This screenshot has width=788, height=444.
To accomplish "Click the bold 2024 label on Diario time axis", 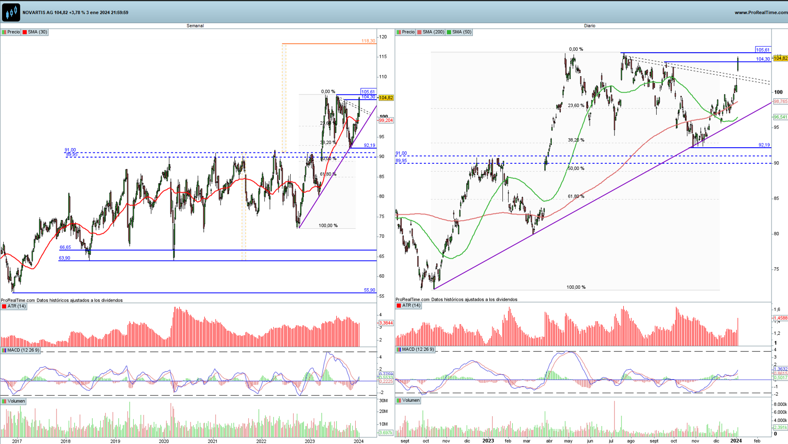I will 736,441.
